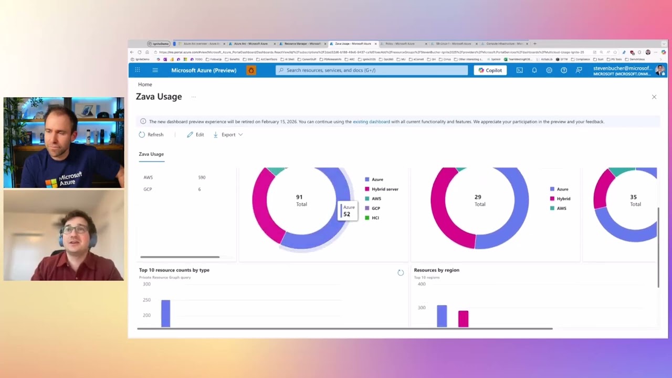The height and width of the screenshot is (378, 672).
Task: Click the user account avatar
Action: 659,70
